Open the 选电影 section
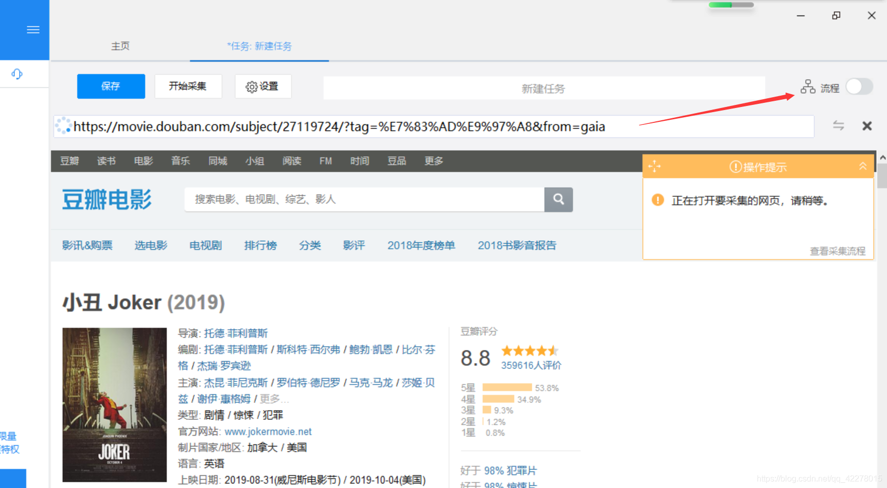 [151, 245]
